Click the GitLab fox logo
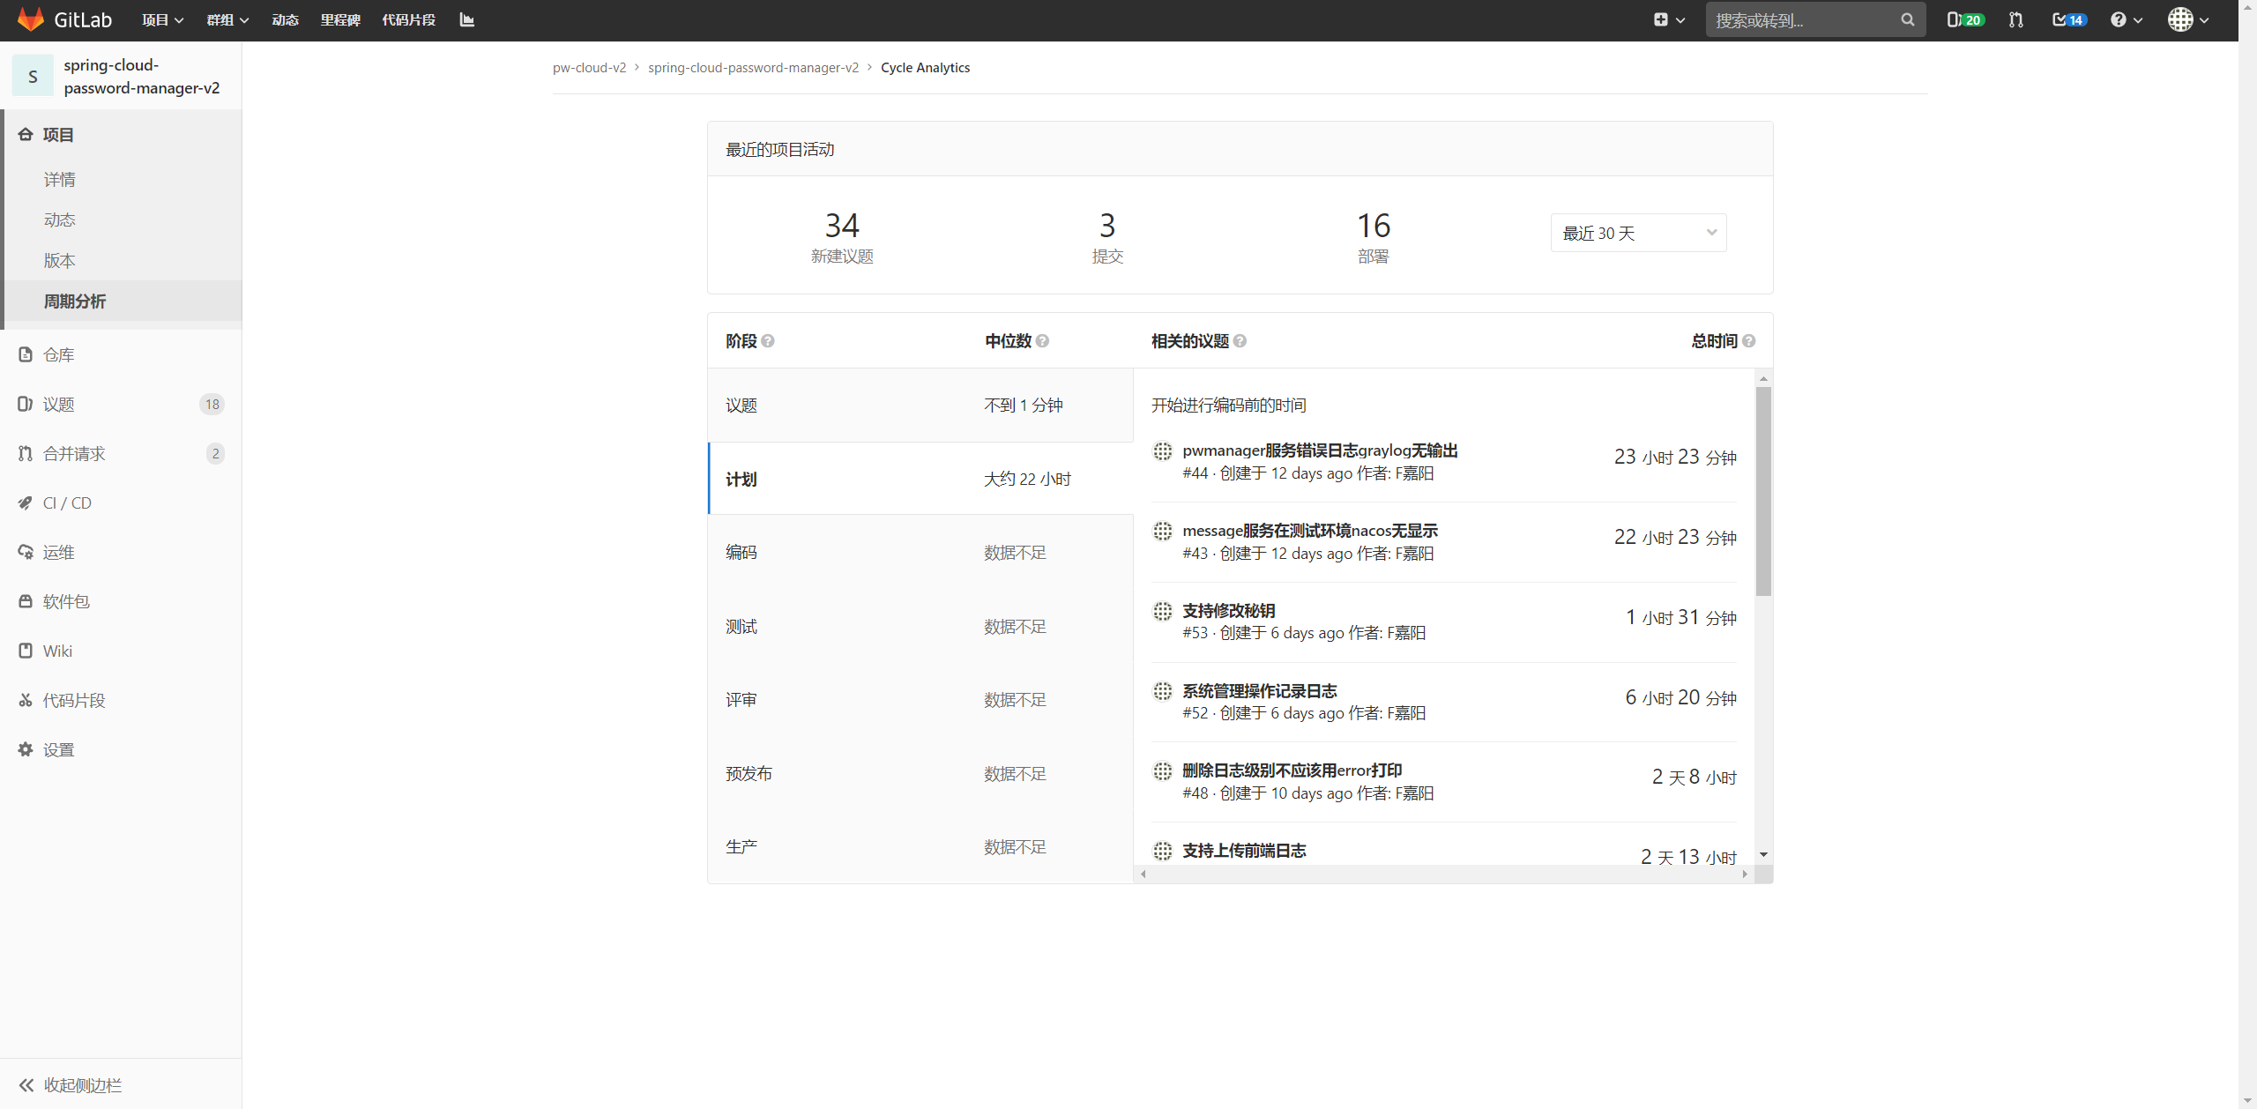 click(x=31, y=19)
